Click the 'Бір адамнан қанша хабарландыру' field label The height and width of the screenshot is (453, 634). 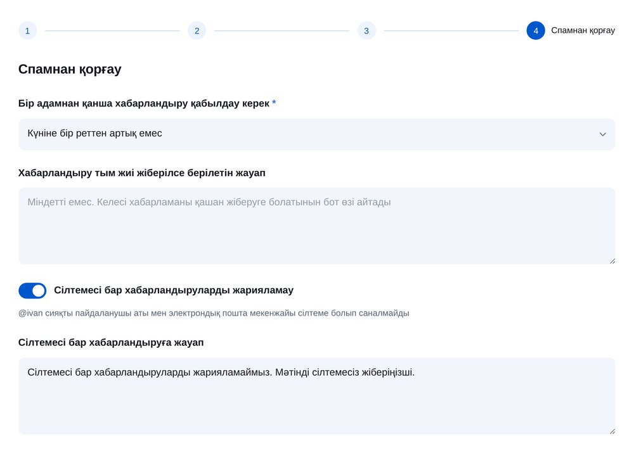(143, 103)
